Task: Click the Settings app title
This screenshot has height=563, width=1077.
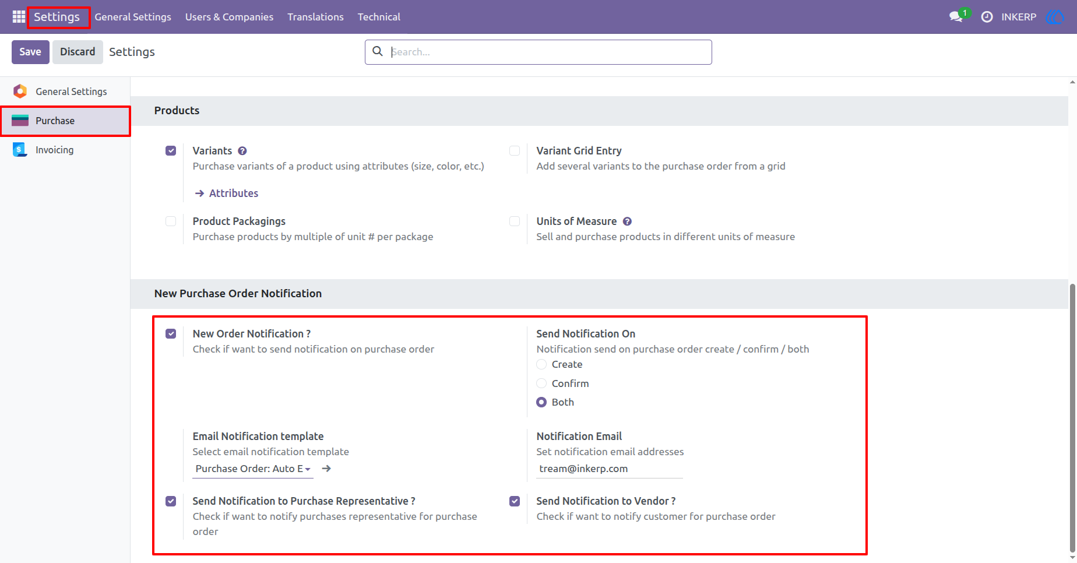Action: (57, 17)
